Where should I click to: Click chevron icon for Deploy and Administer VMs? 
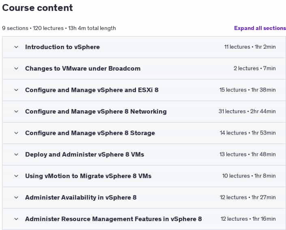click(16, 155)
